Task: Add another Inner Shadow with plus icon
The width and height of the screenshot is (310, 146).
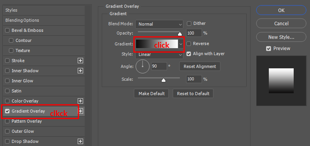Action: [80, 71]
